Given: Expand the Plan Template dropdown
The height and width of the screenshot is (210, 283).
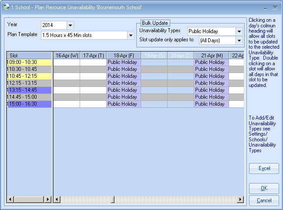Looking at the screenshot, I should 130,35.
